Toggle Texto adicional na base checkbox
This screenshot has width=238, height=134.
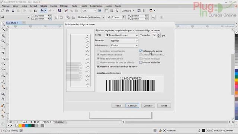98,58
